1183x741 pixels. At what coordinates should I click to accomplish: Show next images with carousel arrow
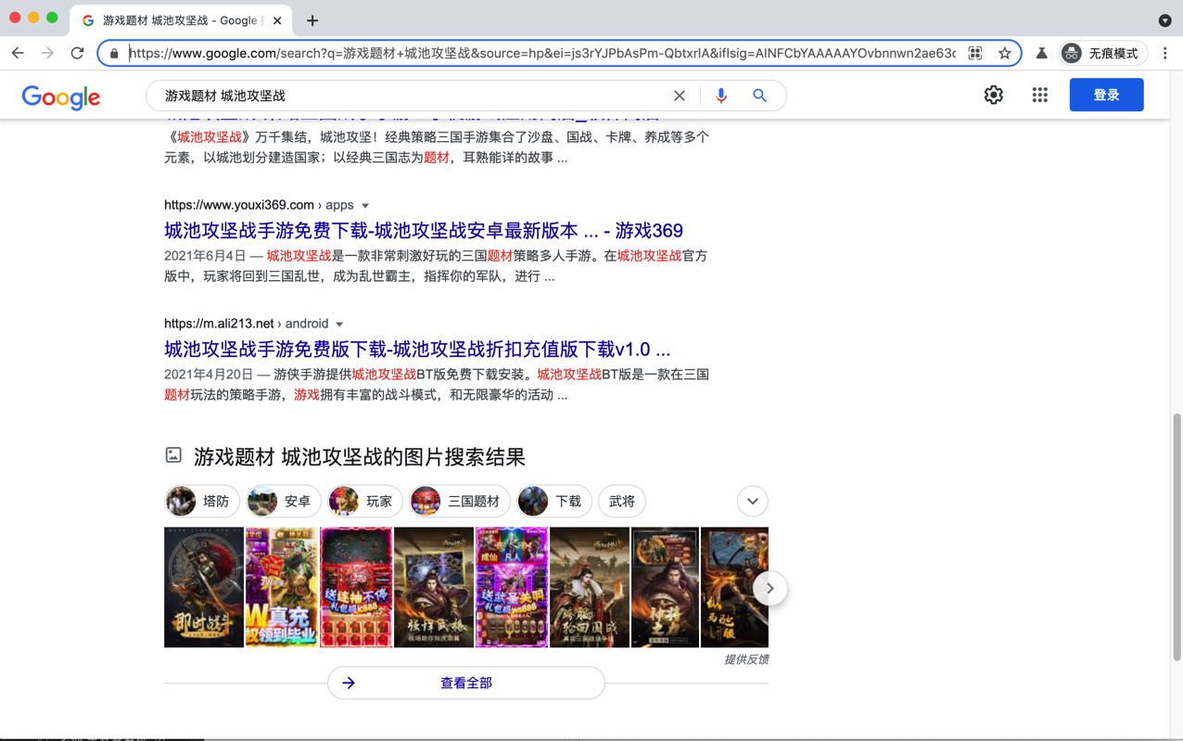(x=770, y=588)
